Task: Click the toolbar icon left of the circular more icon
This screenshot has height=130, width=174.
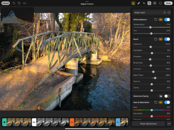Action: coord(155,3)
